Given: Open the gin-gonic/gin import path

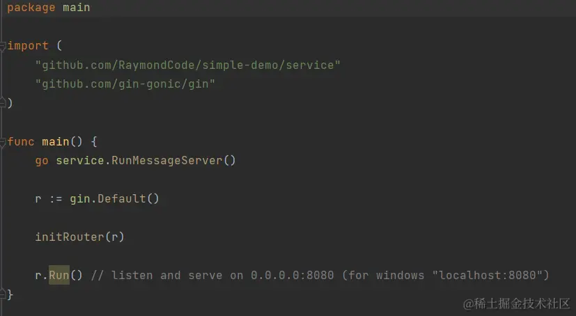Looking at the screenshot, I should [x=125, y=84].
